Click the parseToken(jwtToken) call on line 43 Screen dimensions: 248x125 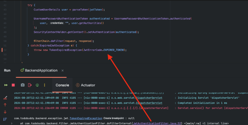pos(88,10)
